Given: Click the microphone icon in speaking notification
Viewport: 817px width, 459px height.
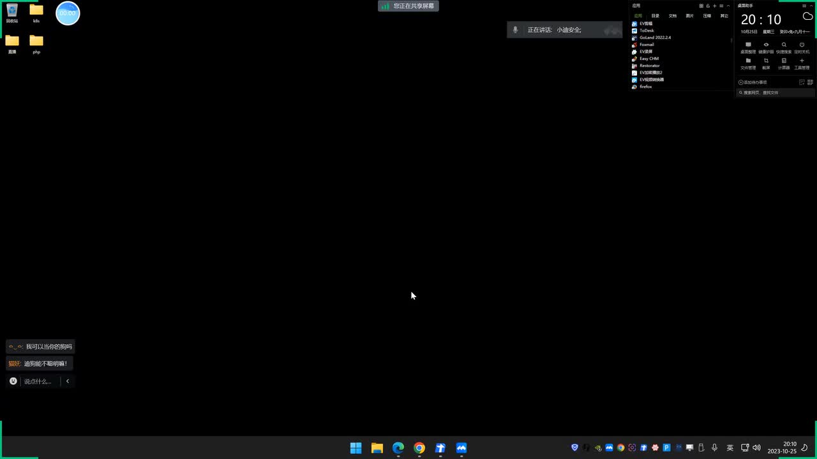Looking at the screenshot, I should pyautogui.click(x=516, y=30).
